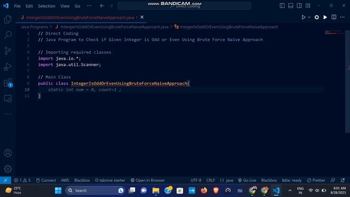Change file encoding UTF-8
This screenshot has width=350, height=197.
pyautogui.click(x=196, y=180)
